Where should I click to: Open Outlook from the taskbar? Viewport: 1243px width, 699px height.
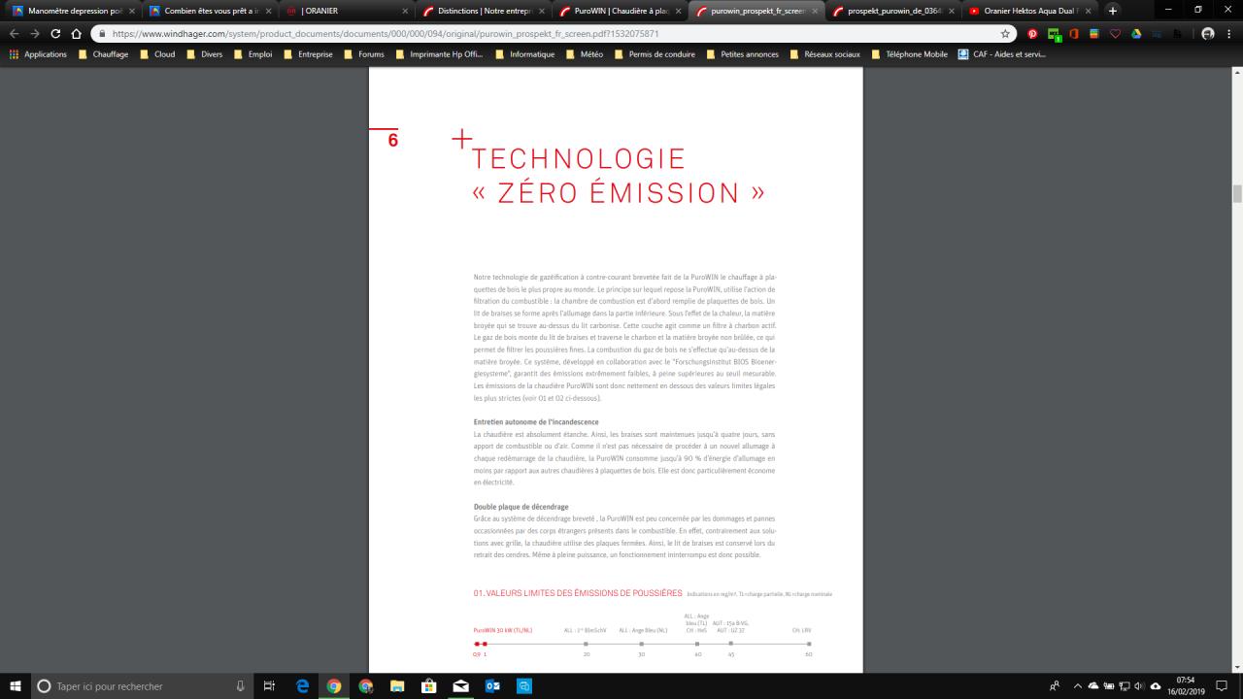[492, 685]
